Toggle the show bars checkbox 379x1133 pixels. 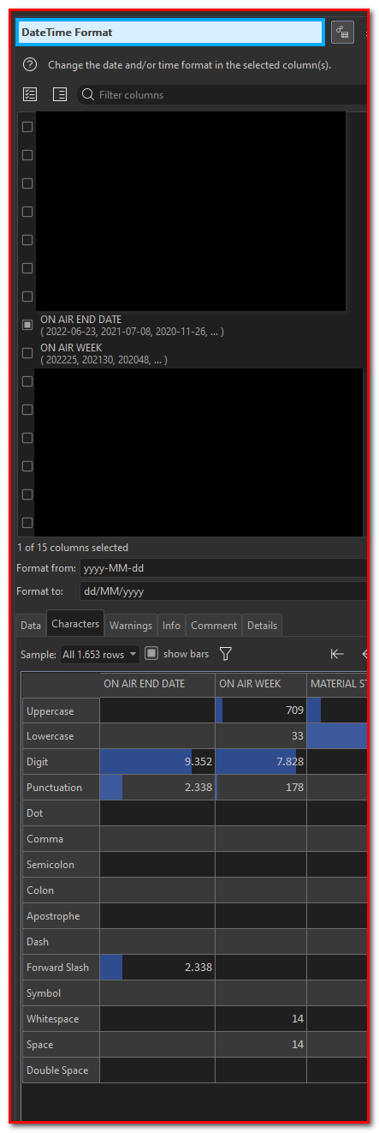click(x=151, y=653)
